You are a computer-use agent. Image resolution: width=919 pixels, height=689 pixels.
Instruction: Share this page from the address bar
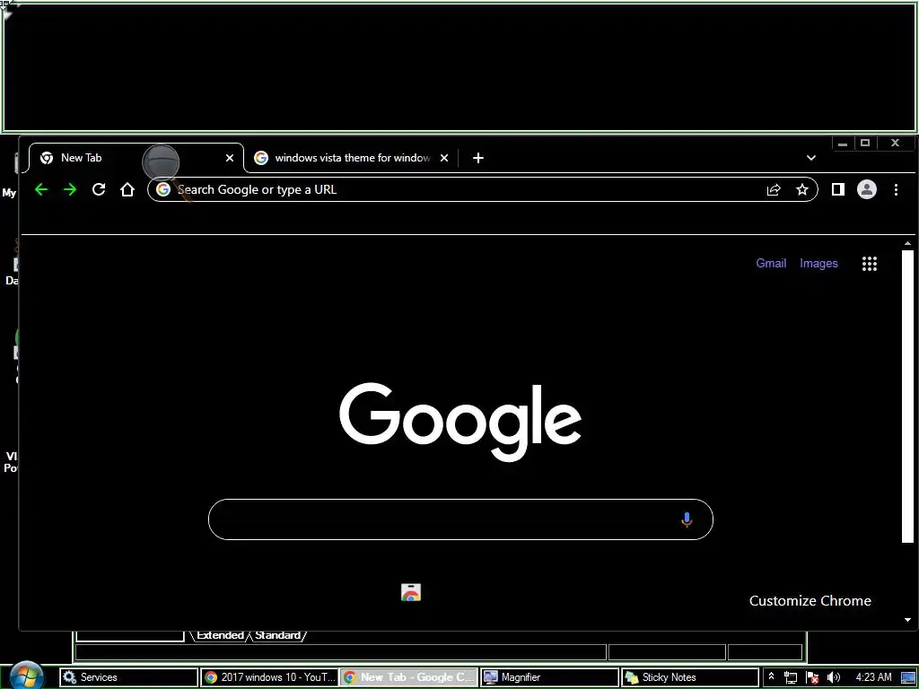[774, 189]
